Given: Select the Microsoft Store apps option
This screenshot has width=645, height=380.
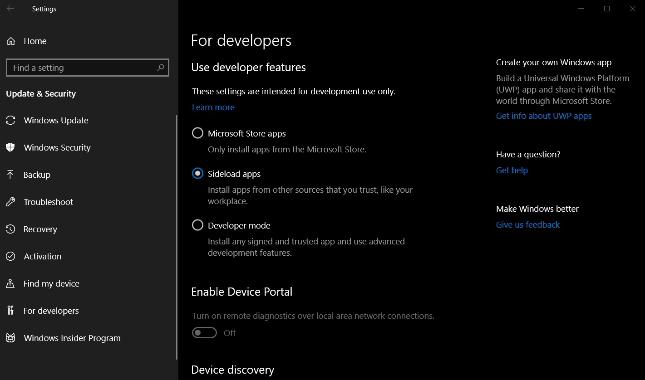Looking at the screenshot, I should tap(197, 133).
